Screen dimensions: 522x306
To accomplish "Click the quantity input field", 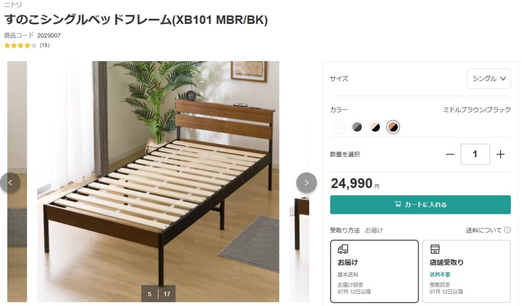I will coord(475,154).
